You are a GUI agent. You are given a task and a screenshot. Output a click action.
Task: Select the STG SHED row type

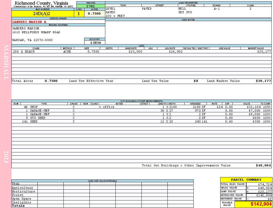[38, 118]
